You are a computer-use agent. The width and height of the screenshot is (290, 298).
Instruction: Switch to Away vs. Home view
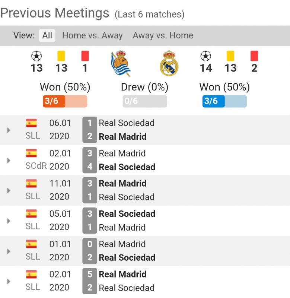coord(163,36)
